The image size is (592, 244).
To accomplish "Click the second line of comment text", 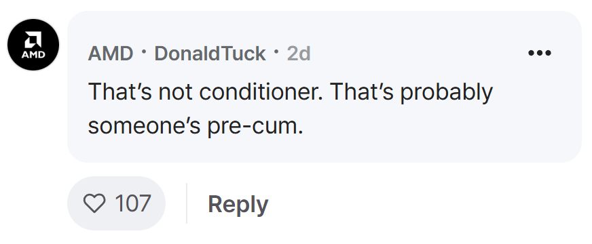I will tap(196, 125).
